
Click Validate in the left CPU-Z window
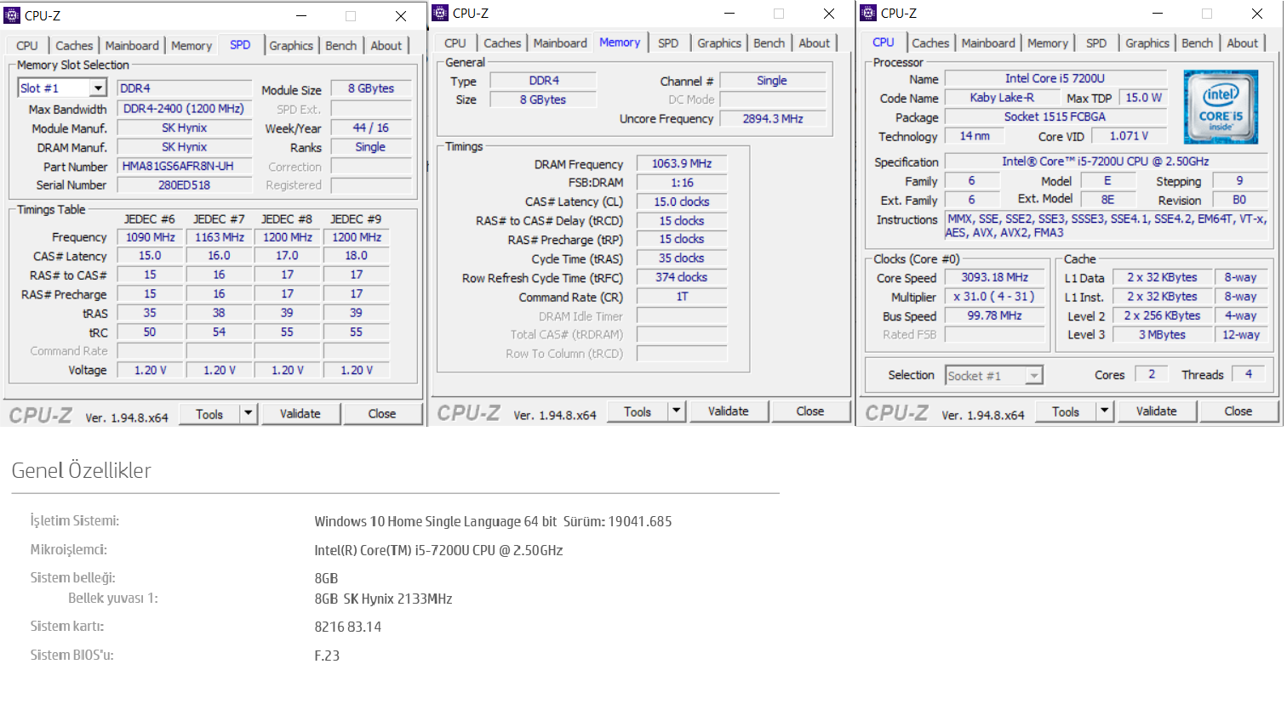pos(300,414)
